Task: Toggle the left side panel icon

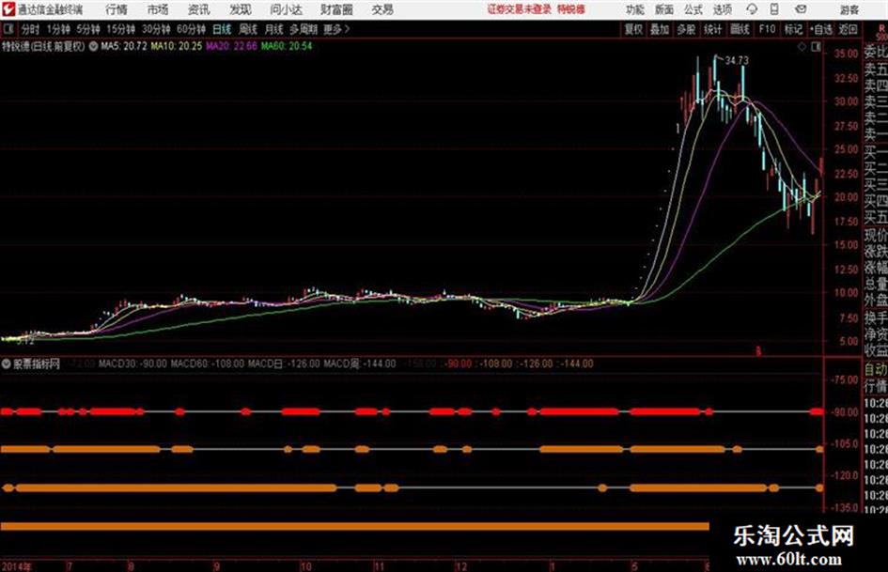Action: click(x=8, y=29)
